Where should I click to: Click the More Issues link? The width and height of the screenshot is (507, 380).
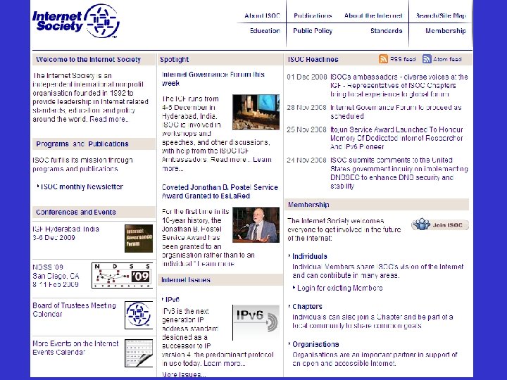click(x=184, y=375)
